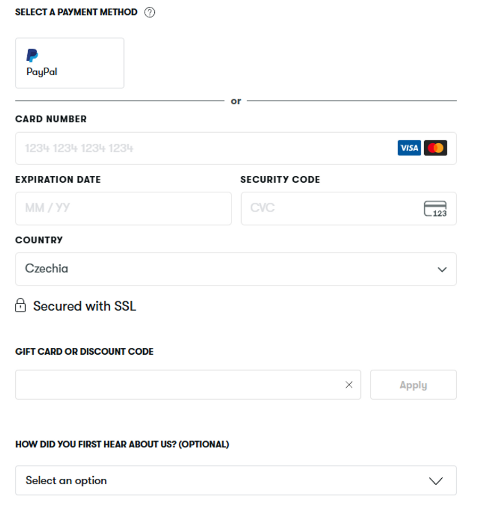Image resolution: width=479 pixels, height=514 pixels.
Task: Click the SSL padlock icon
Action: tap(20, 306)
